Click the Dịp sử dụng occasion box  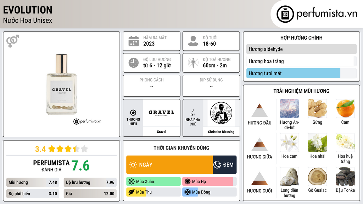pyautogui.click(x=211, y=86)
